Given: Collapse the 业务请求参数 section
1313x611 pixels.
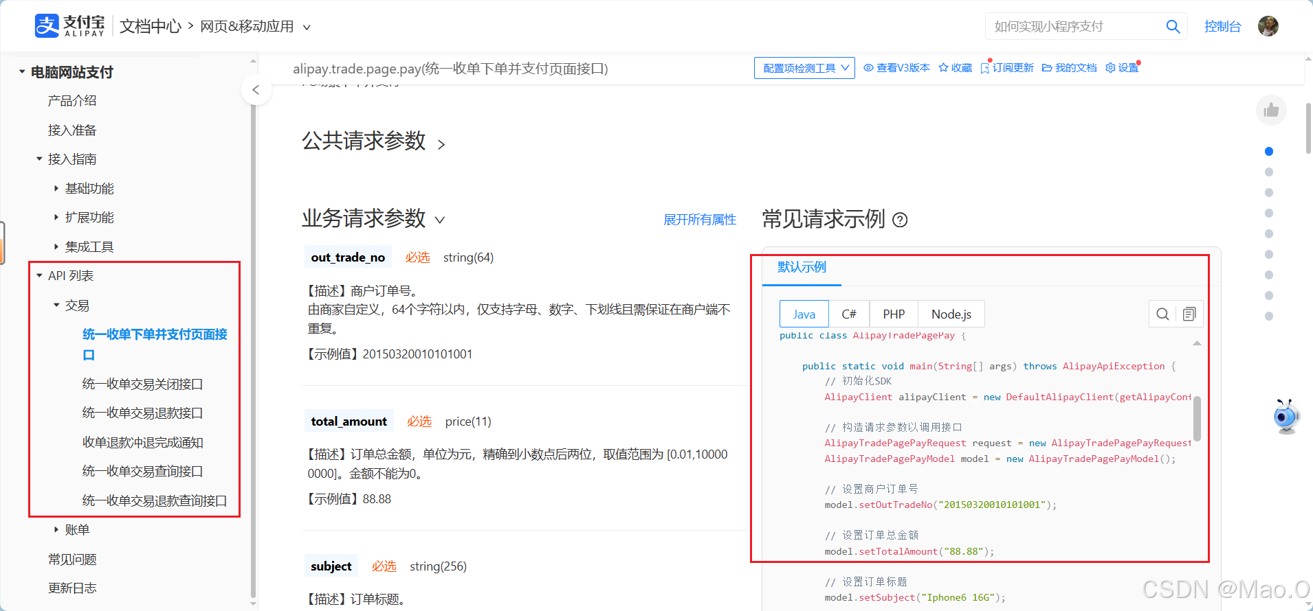Looking at the screenshot, I should click(440, 220).
